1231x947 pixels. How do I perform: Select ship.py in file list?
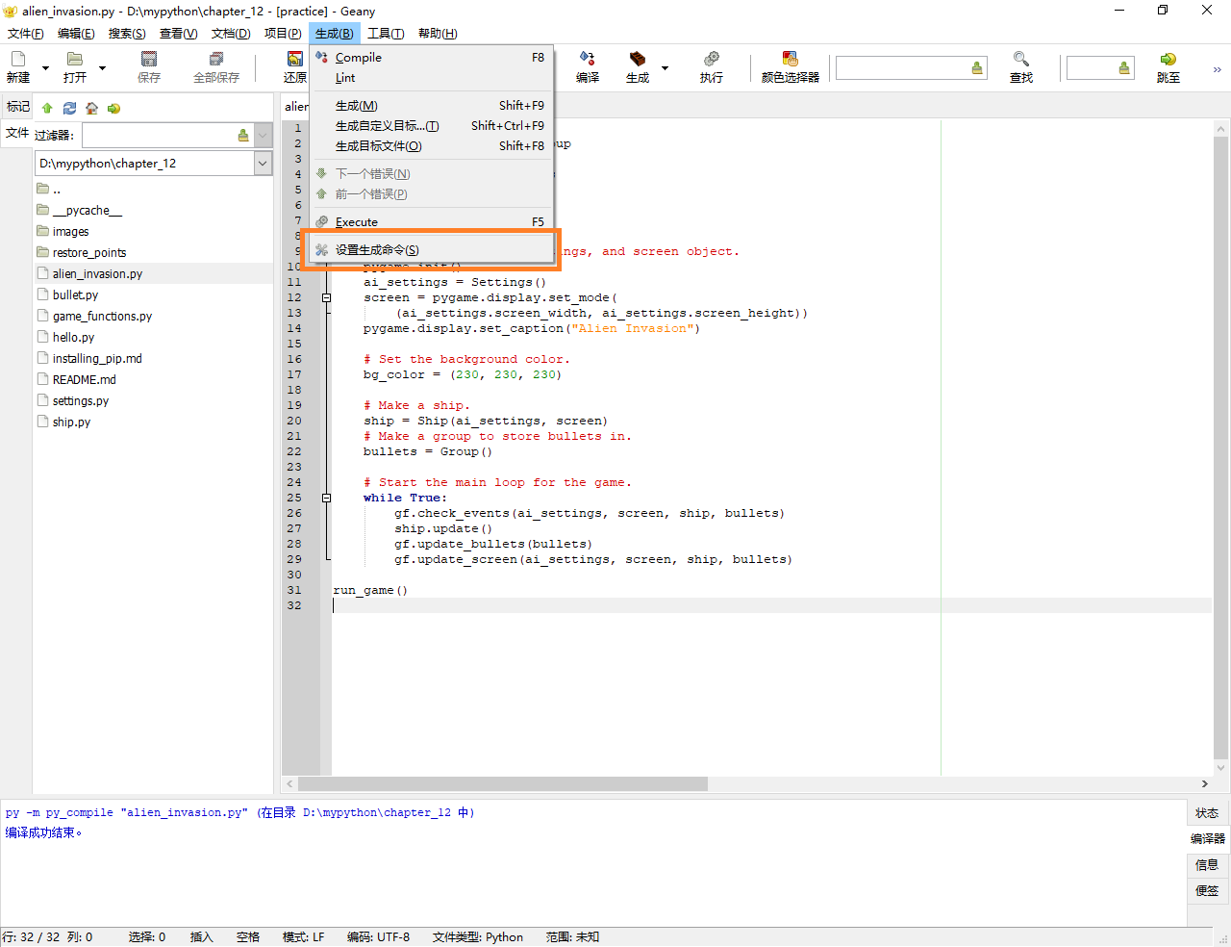[x=71, y=422]
